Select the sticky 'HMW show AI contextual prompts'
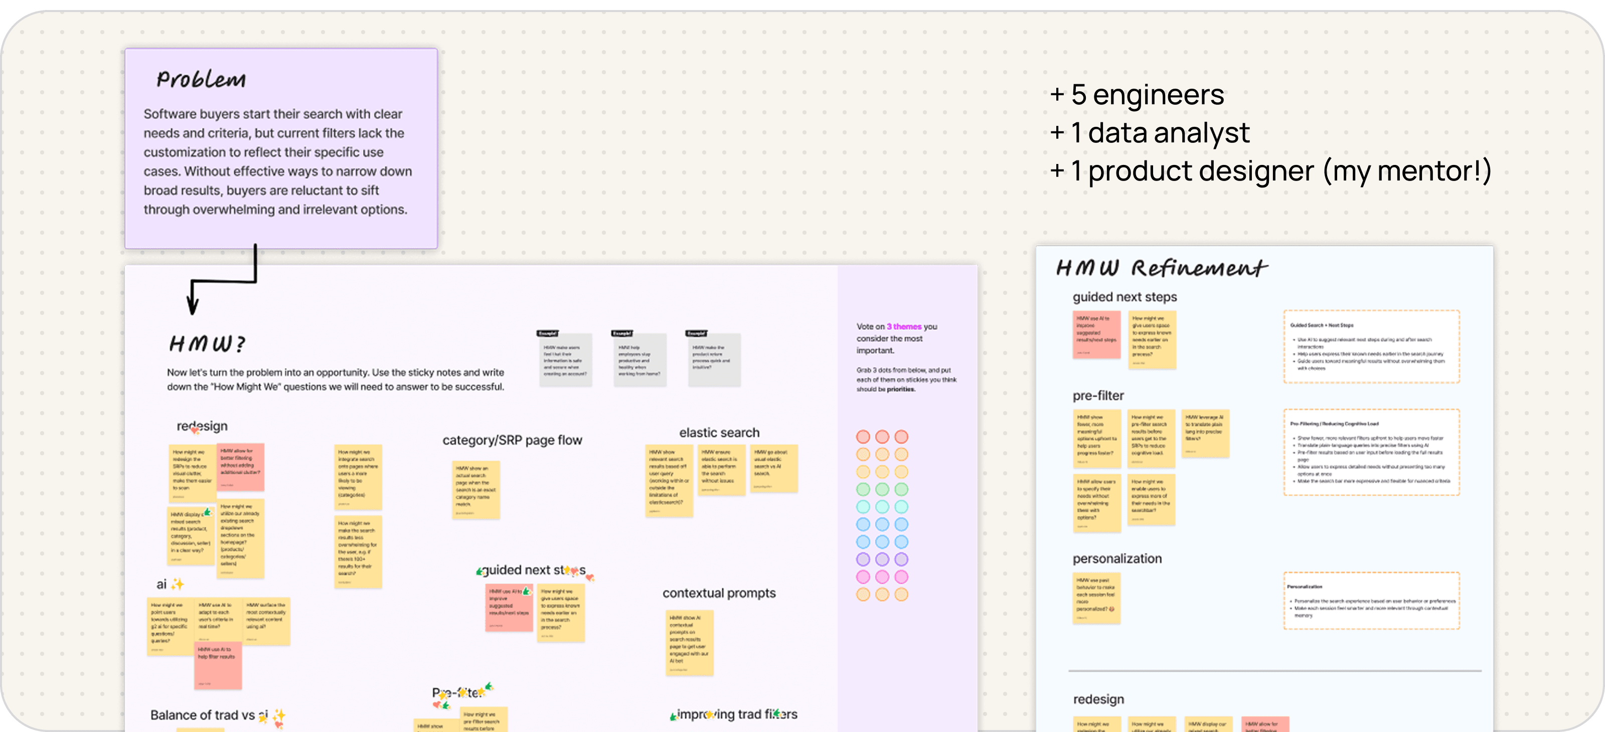 point(689,643)
